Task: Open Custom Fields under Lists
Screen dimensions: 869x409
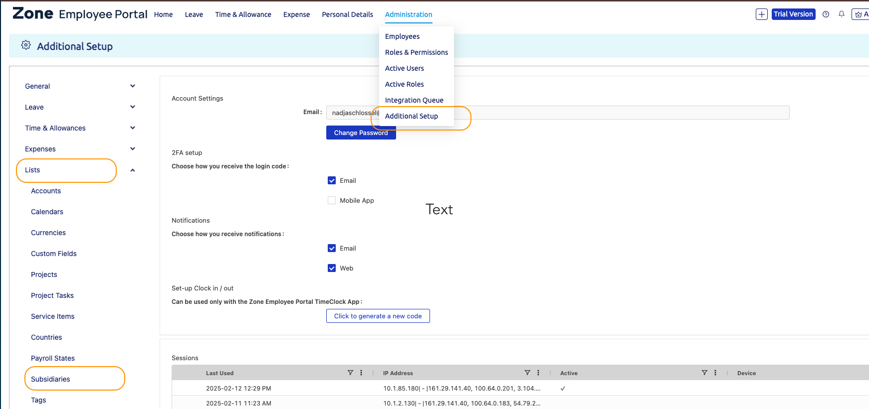Action: pos(54,254)
